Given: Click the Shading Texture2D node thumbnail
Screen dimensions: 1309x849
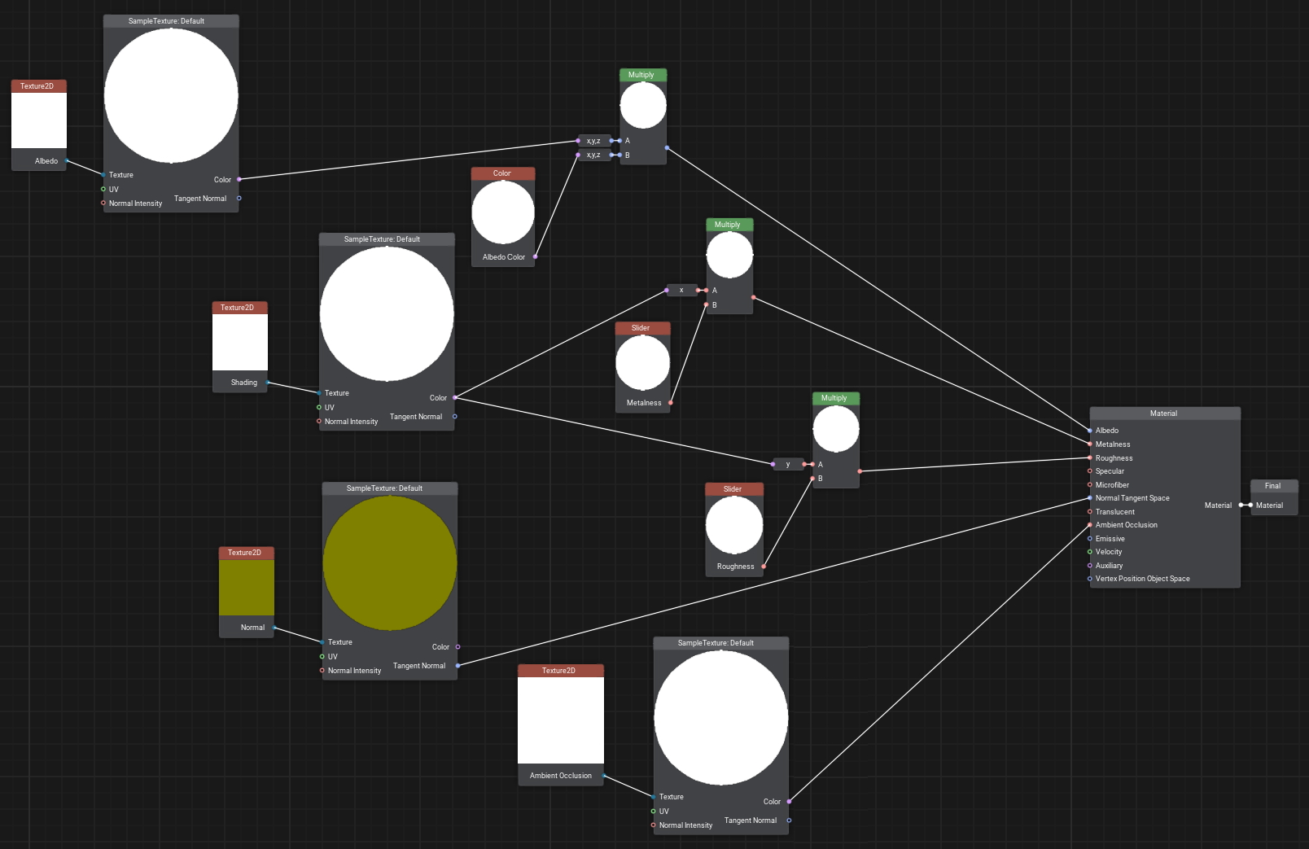Looking at the screenshot, I should [x=240, y=343].
